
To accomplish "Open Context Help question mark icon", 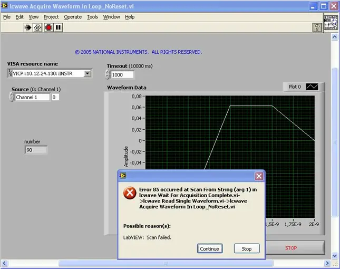I will tap(317, 28).
